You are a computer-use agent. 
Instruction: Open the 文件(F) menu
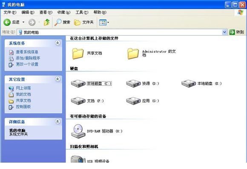(10, 12)
